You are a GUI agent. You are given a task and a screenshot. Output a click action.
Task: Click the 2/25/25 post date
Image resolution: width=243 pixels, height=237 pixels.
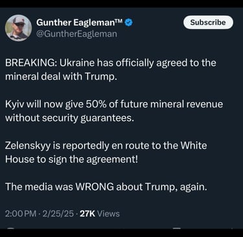tap(58, 214)
